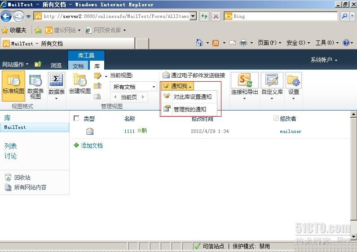357x252 pixels.
Task: Open 连接和导出 connect and export
Action: [245, 86]
